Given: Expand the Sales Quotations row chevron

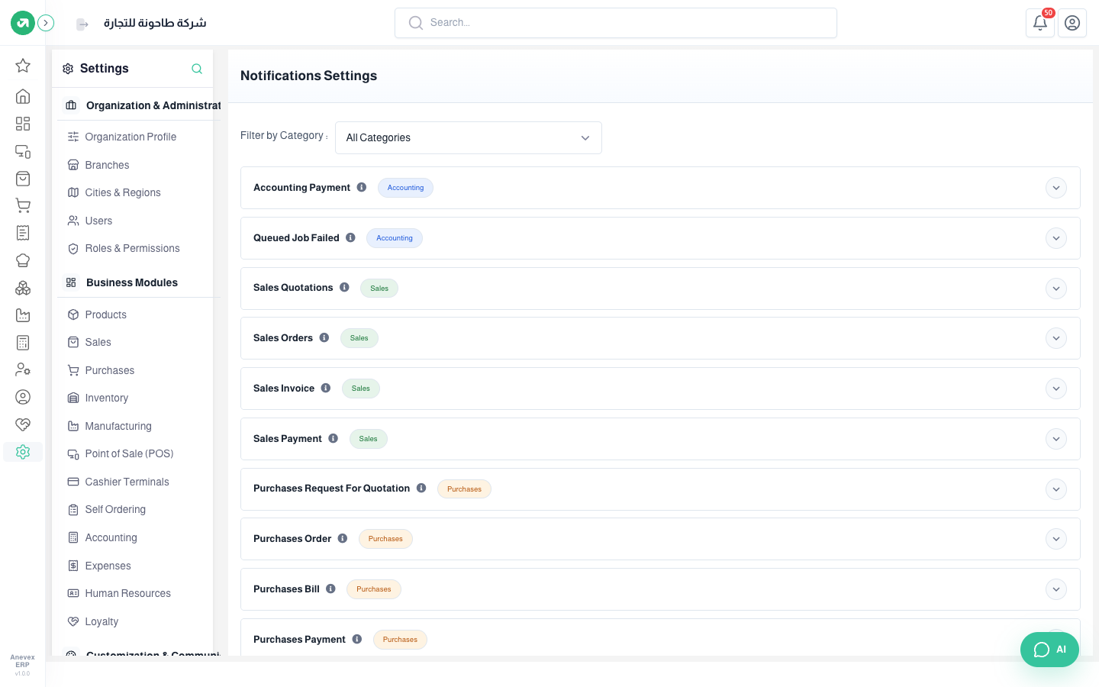Looking at the screenshot, I should (x=1056, y=289).
